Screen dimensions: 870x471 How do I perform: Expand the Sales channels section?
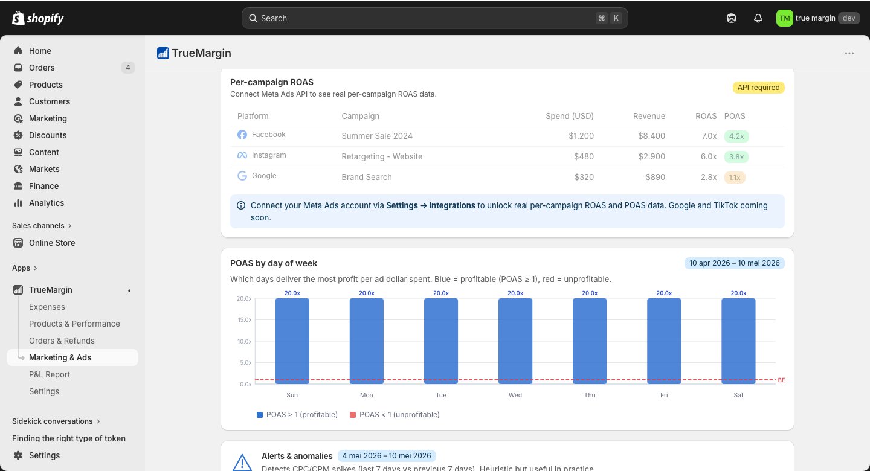pos(42,226)
